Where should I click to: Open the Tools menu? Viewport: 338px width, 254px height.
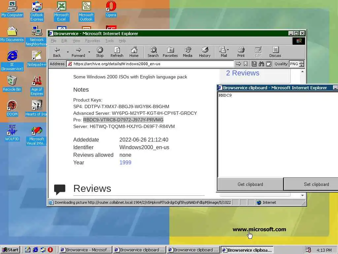(110, 41)
